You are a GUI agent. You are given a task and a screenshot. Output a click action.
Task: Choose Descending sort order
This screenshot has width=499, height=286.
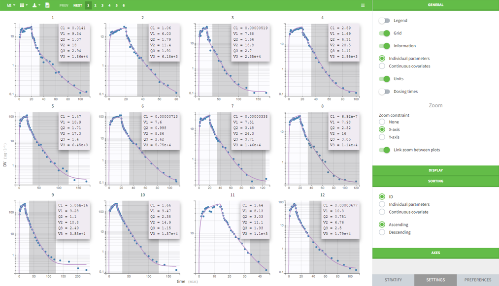click(382, 232)
